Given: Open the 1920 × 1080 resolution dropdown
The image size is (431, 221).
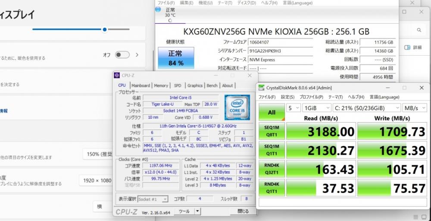Looking at the screenshot, I should click(96, 180).
